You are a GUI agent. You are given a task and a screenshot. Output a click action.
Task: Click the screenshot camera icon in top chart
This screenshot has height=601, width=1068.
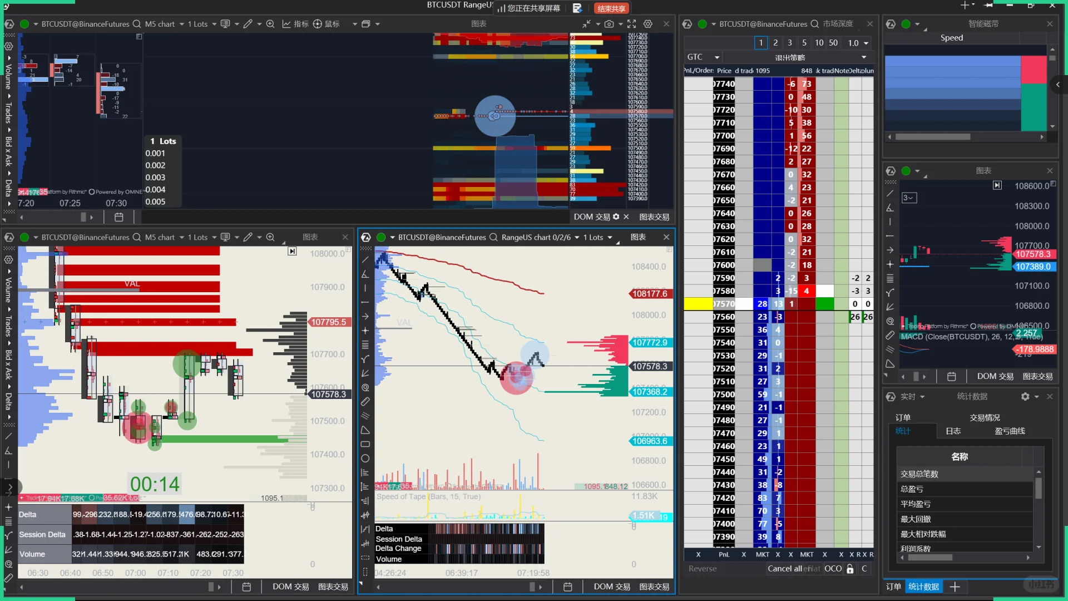click(x=609, y=24)
